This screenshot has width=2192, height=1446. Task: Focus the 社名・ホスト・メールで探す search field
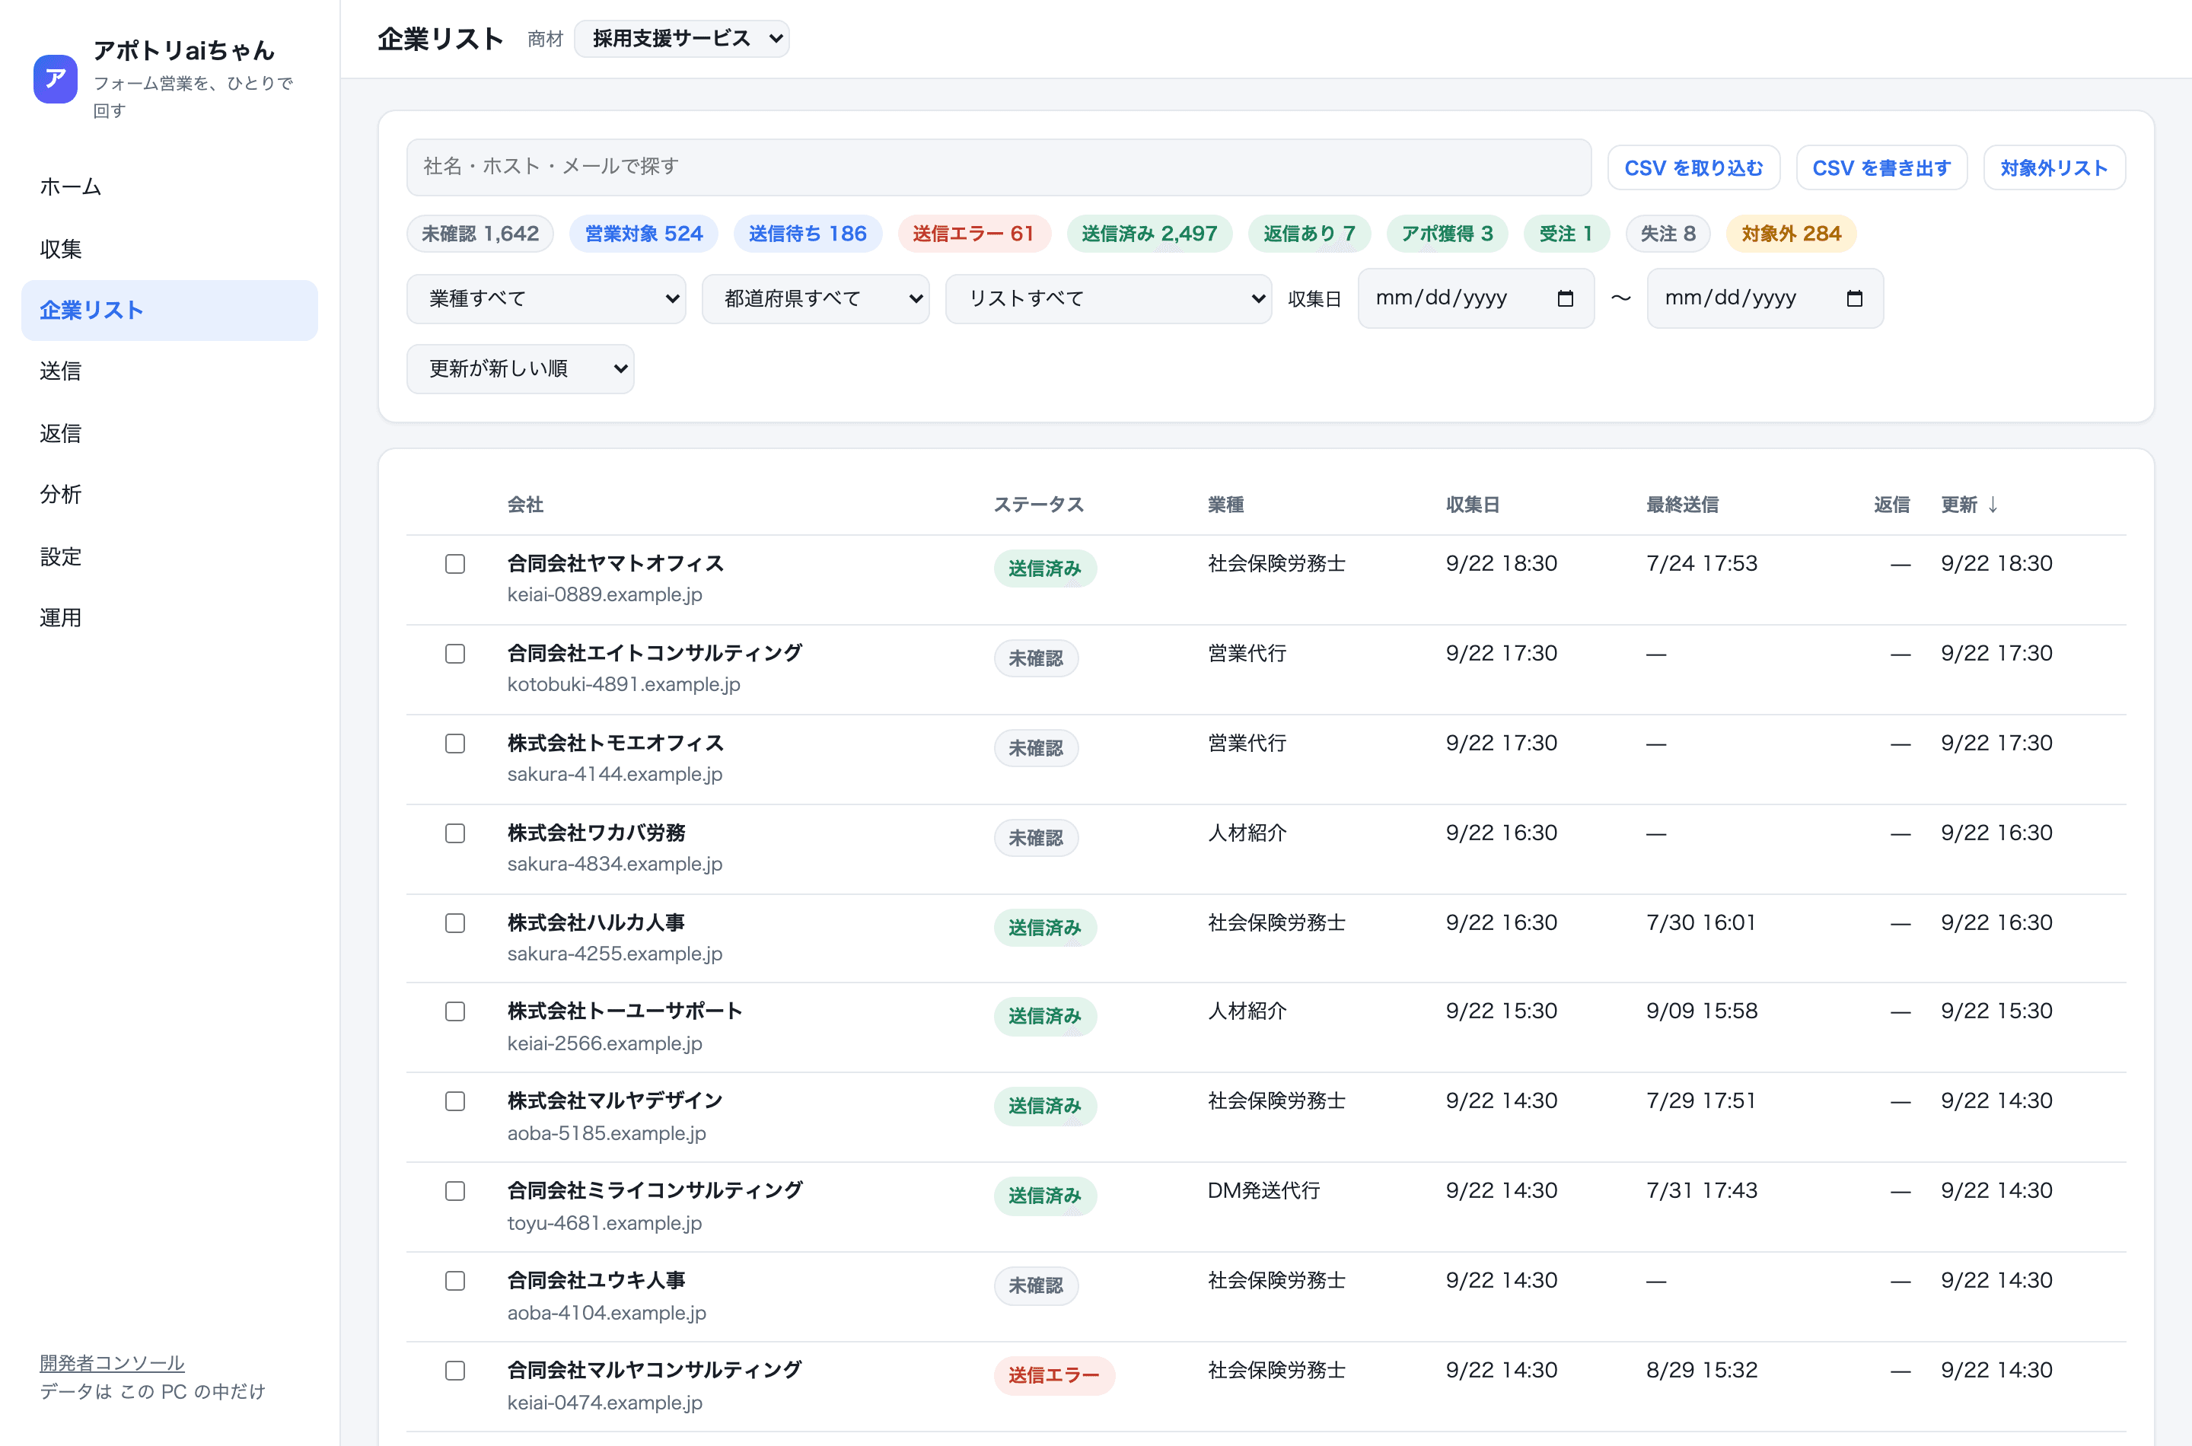[x=999, y=167]
